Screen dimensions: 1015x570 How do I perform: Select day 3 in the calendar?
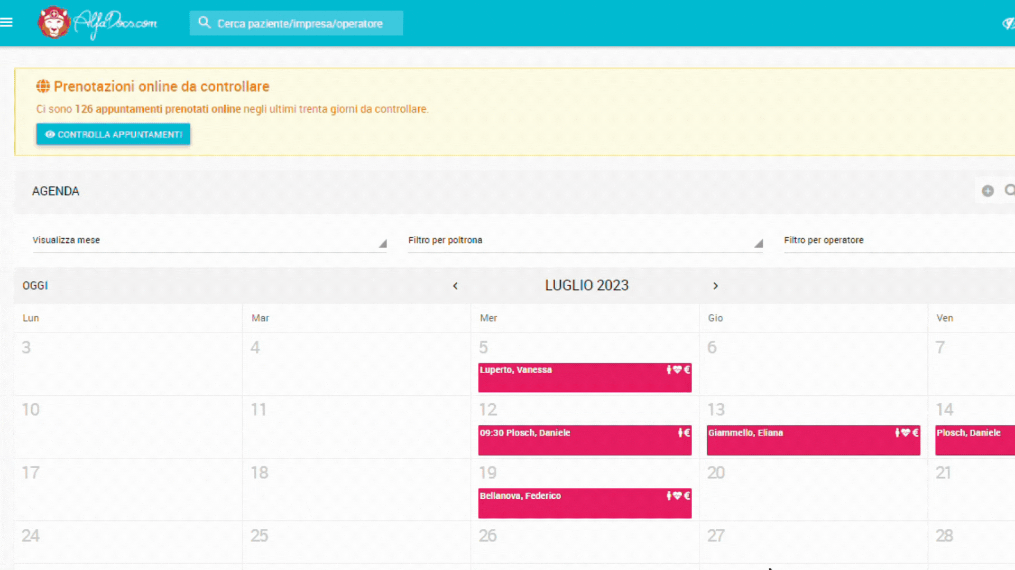(x=26, y=347)
